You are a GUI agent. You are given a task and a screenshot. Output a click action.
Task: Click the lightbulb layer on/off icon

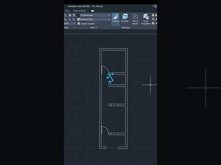[153, 15]
